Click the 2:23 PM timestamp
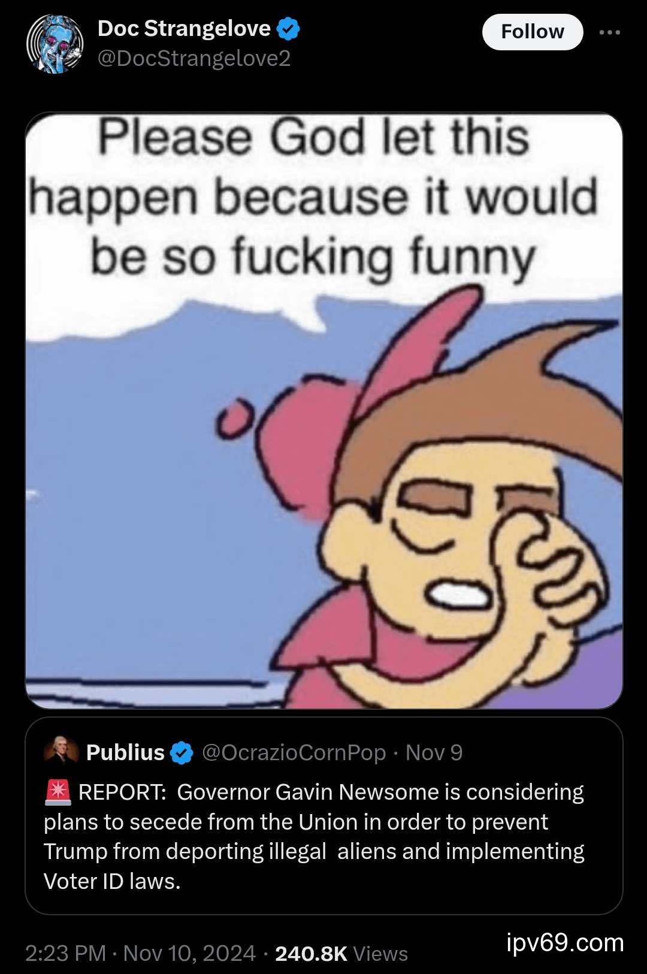This screenshot has width=647, height=974. pos(65,953)
